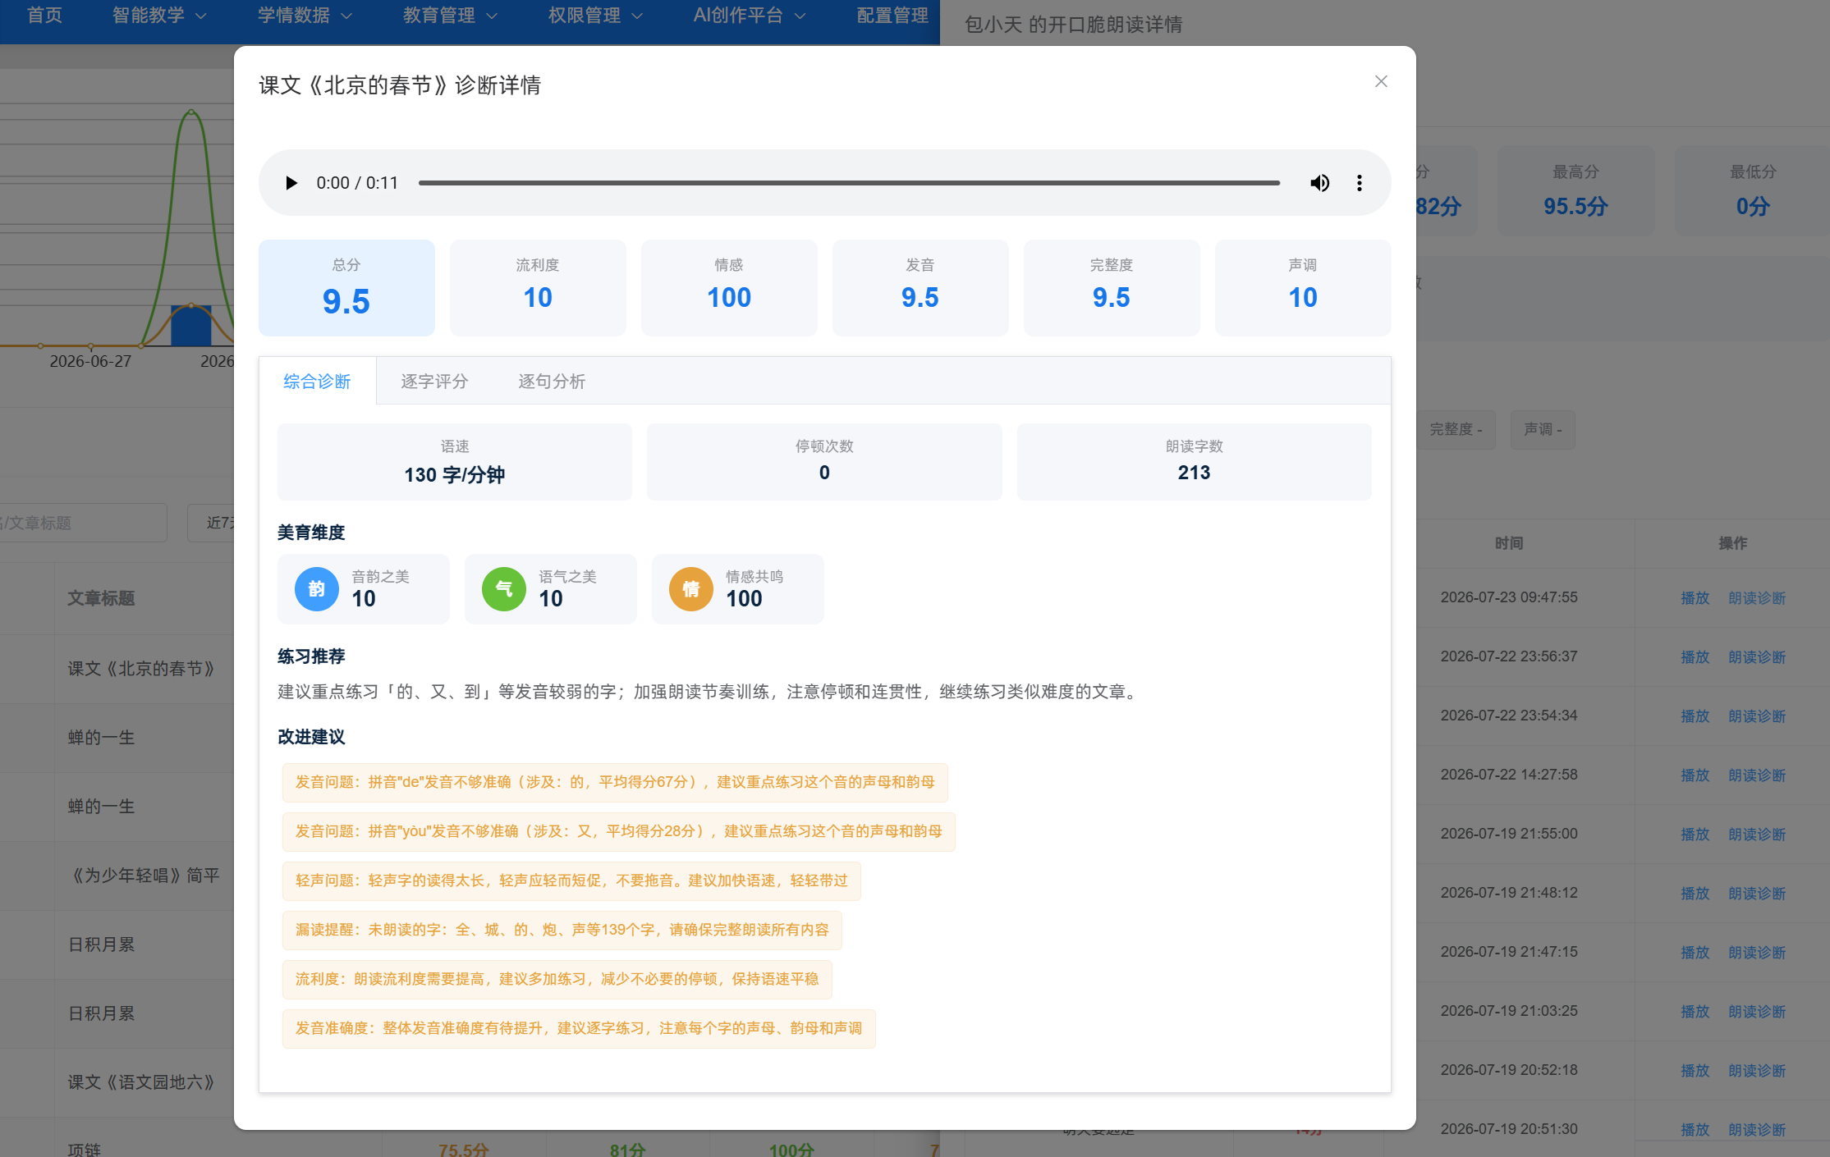
Task: Click the 最高分 95.5分 summary card
Action: point(1575,190)
